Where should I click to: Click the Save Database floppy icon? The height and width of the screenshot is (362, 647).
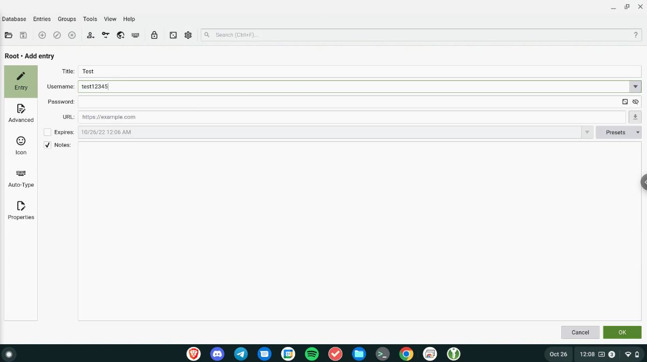tap(23, 35)
